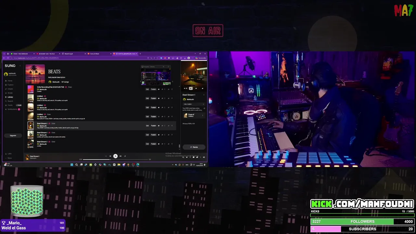
Task: Seek using the player progress bar
Action: (x=115, y=160)
